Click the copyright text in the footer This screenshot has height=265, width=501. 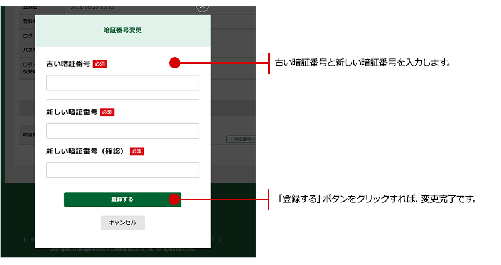(x=122, y=249)
